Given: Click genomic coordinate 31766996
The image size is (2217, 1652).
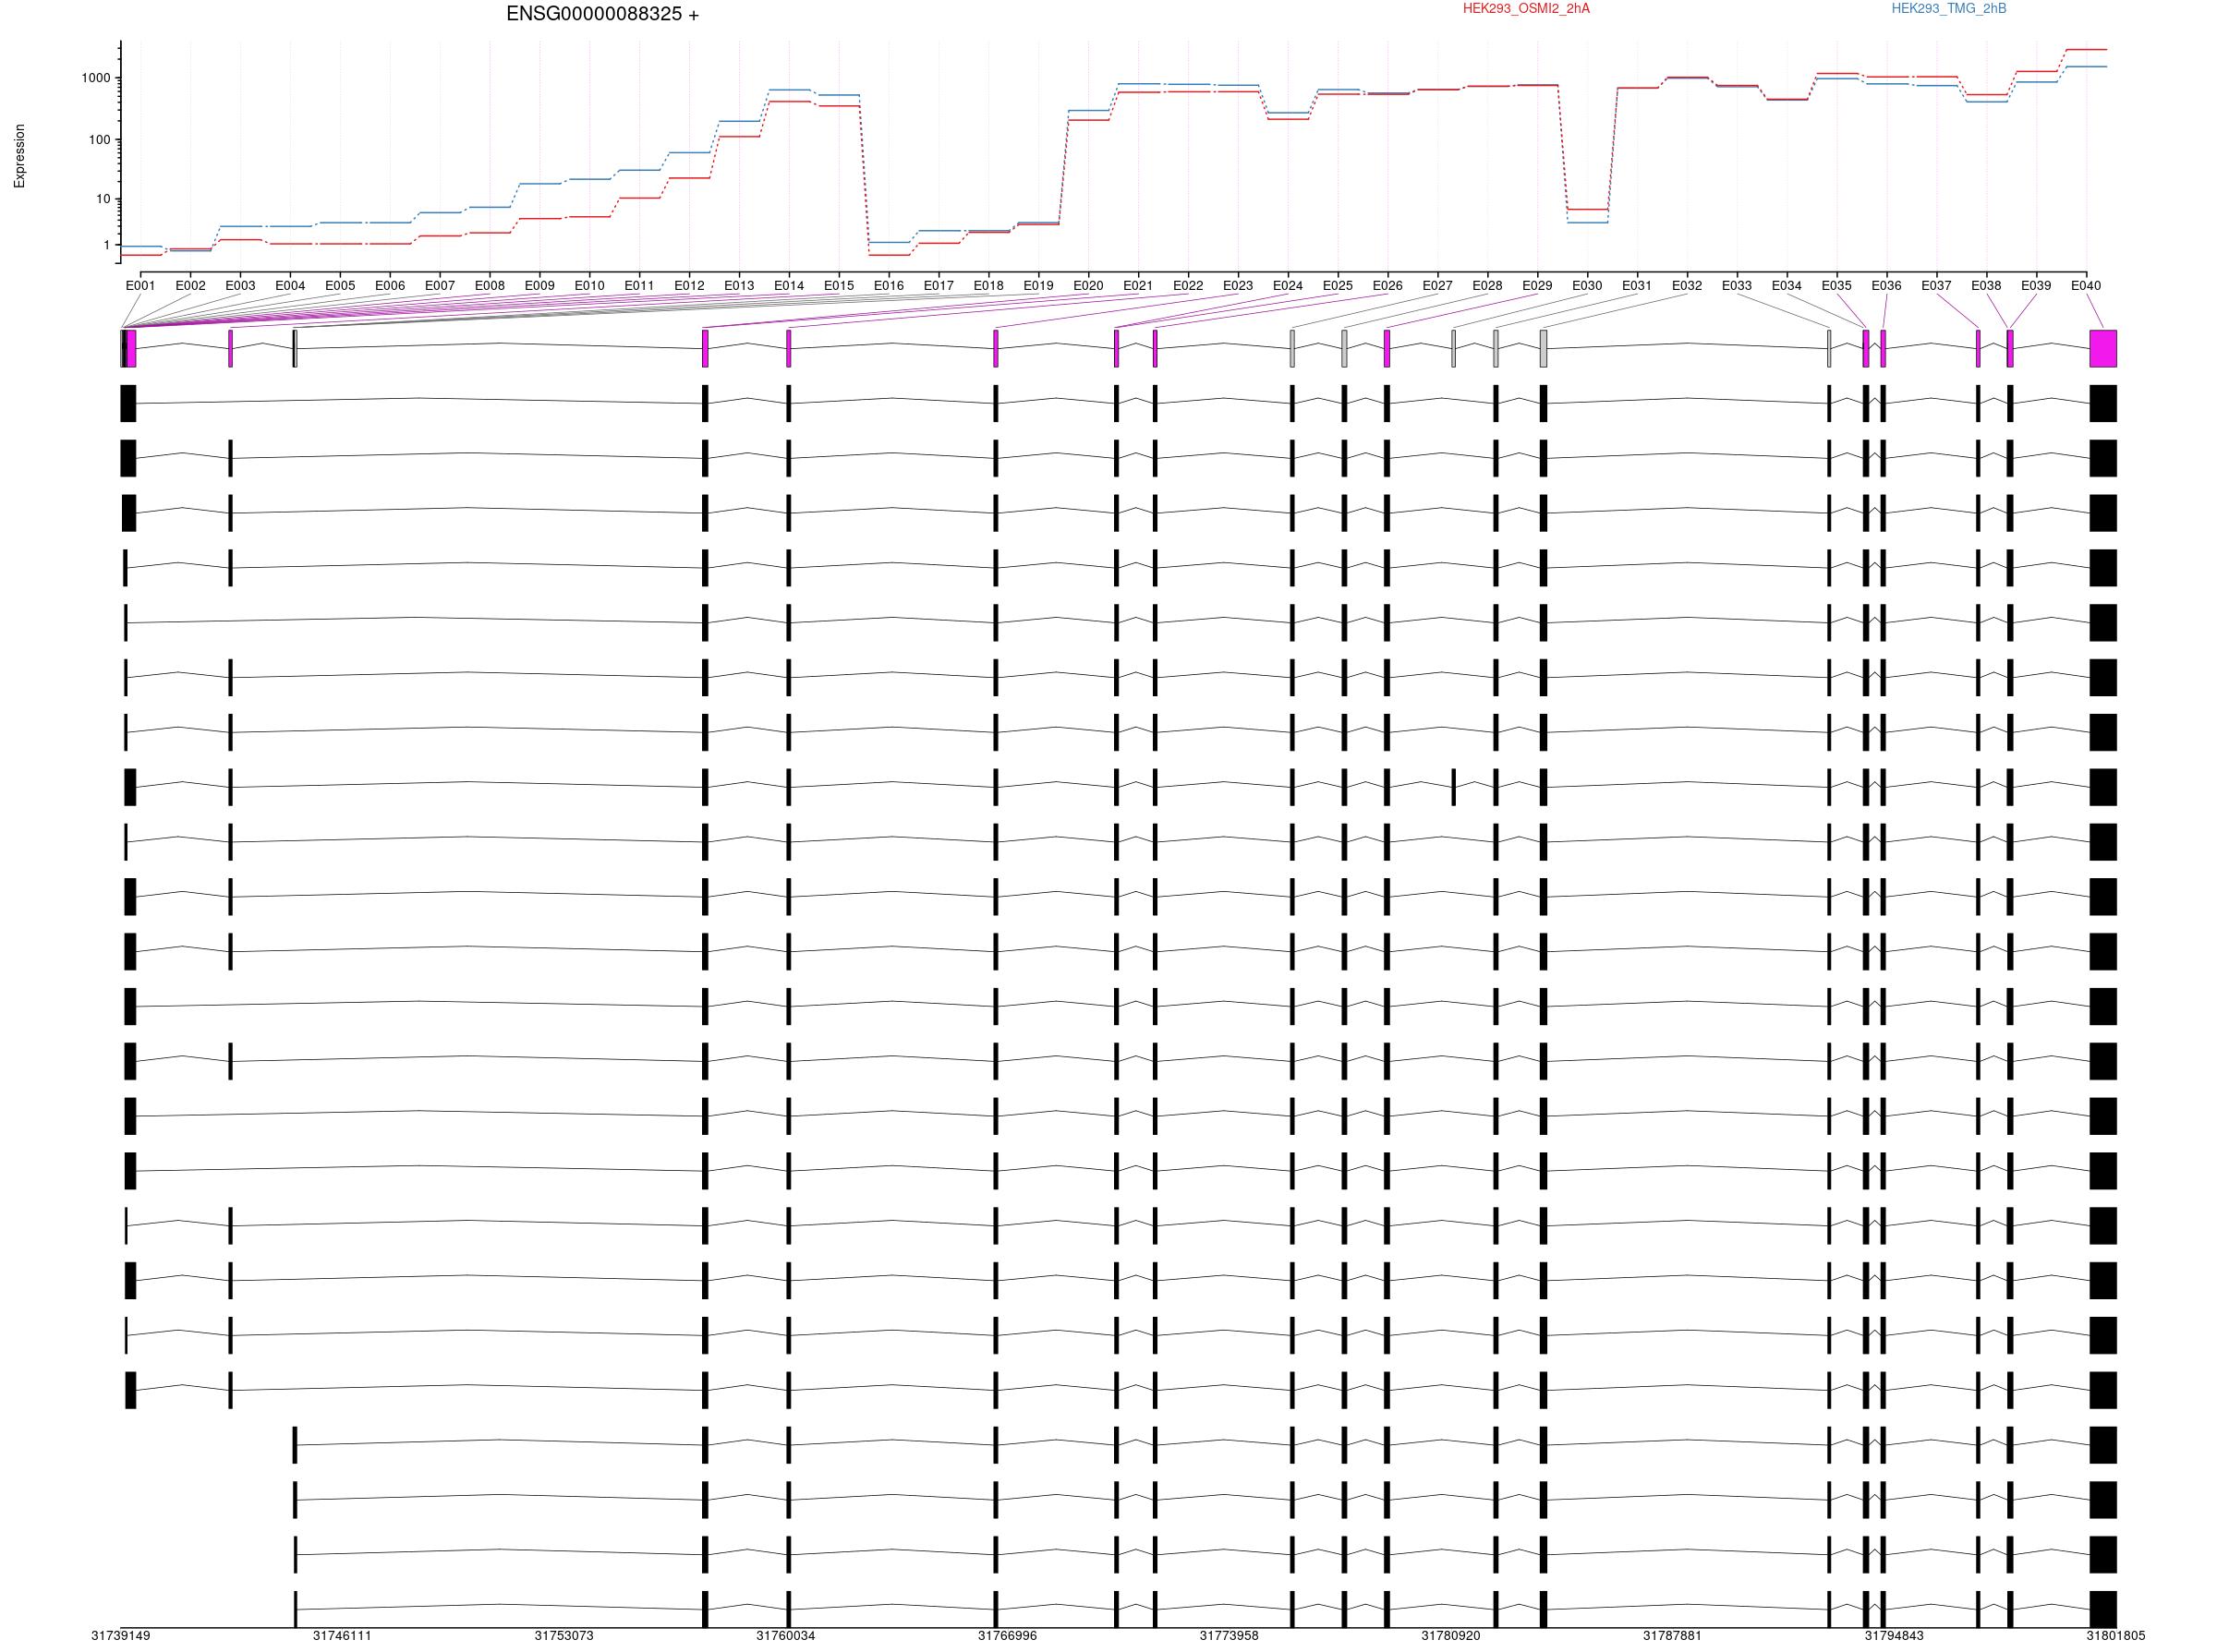Looking at the screenshot, I should coord(1008,1637).
